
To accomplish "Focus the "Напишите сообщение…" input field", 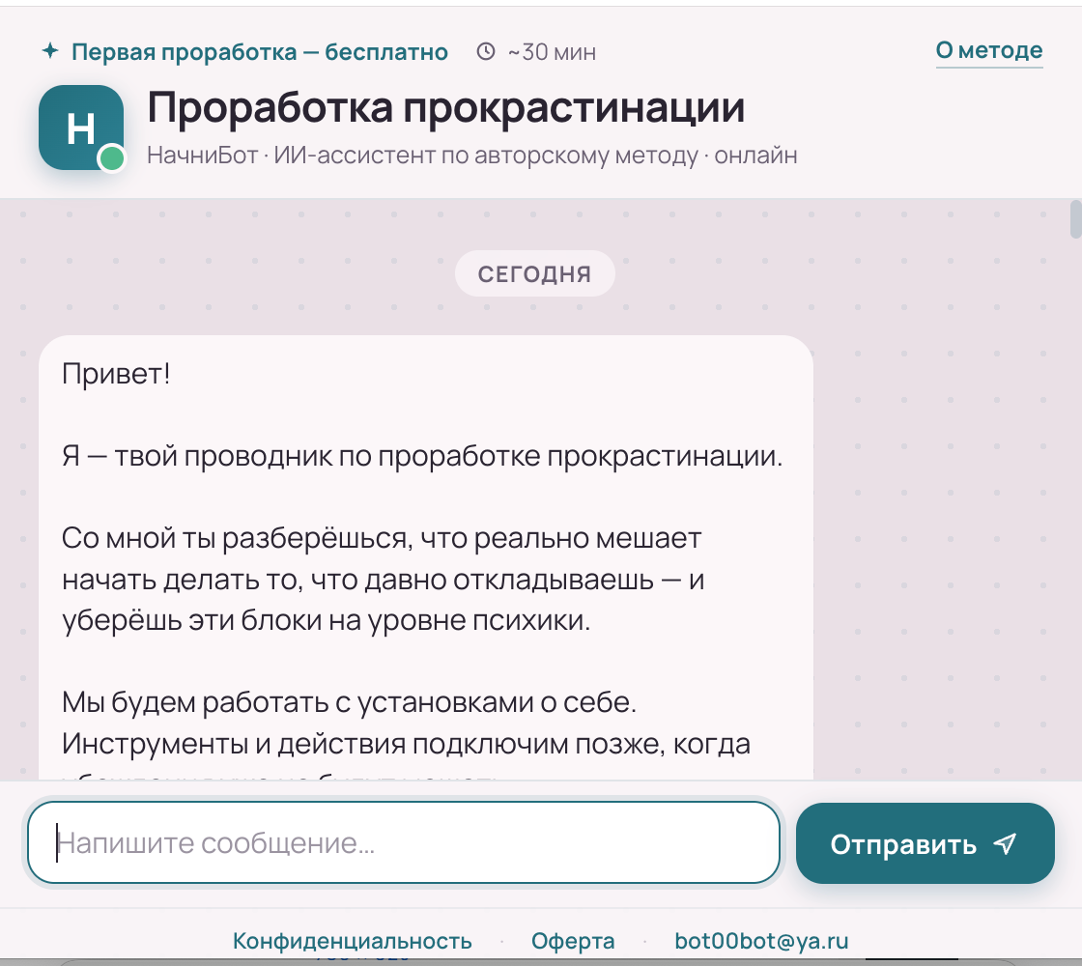I will [404, 842].
